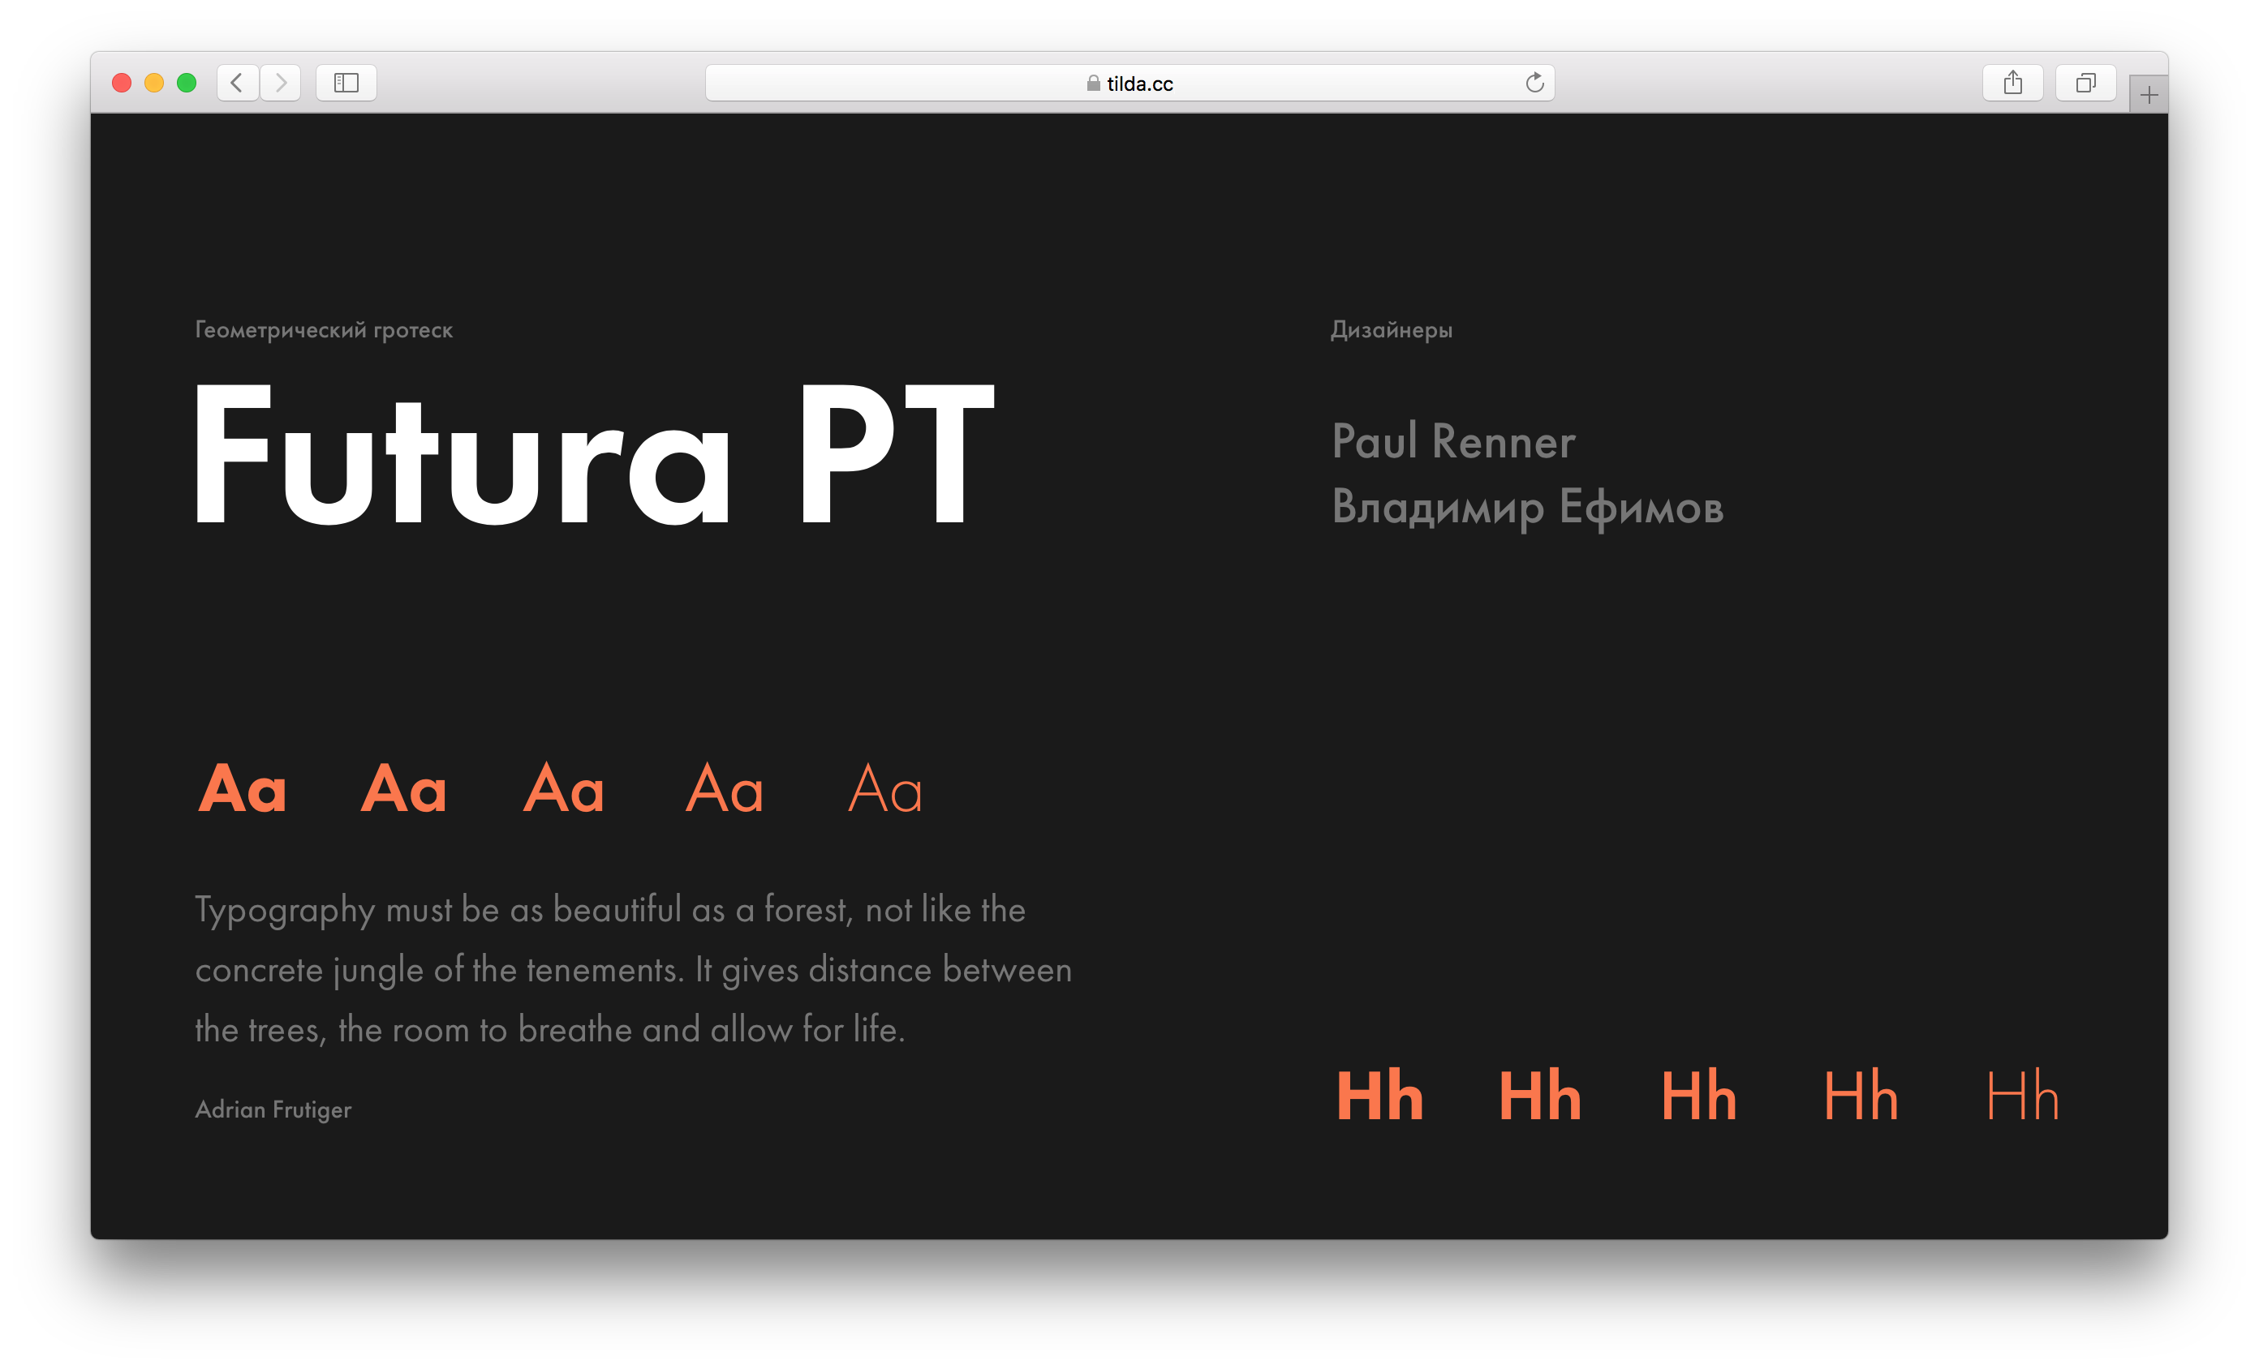The width and height of the screenshot is (2259, 1369).
Task: Click the green fullscreen window button
Action: [x=186, y=84]
